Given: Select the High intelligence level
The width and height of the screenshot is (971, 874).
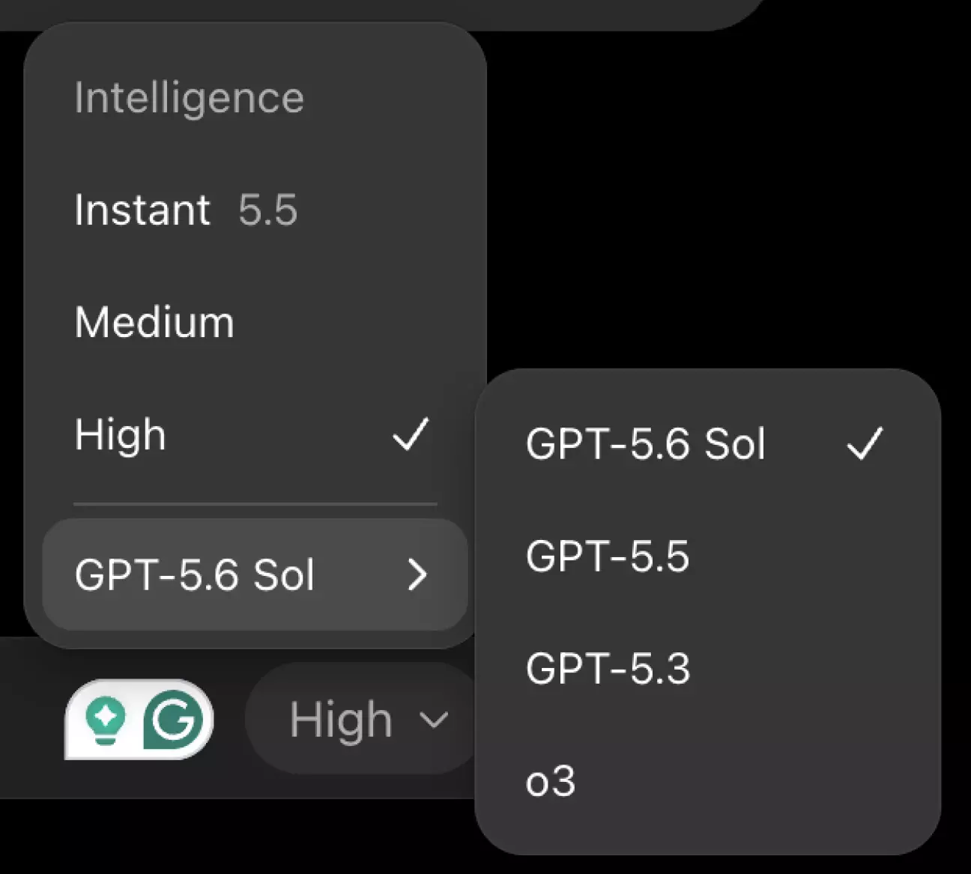Looking at the screenshot, I should [255, 434].
